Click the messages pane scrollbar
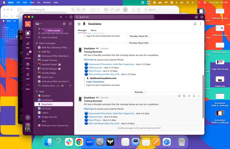 (203, 97)
